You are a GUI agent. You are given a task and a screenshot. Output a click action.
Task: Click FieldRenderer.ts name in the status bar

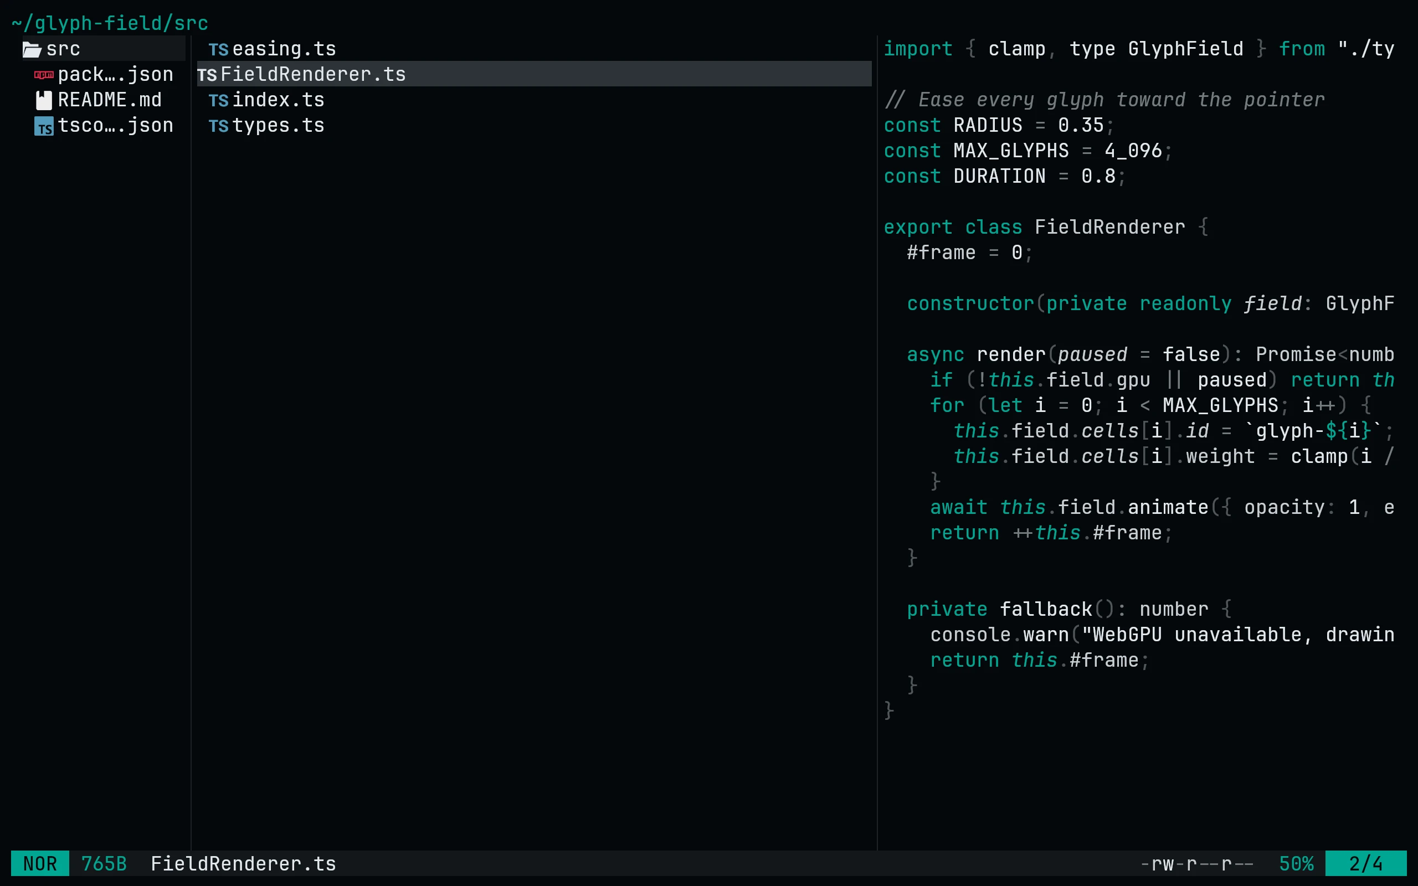(x=243, y=864)
